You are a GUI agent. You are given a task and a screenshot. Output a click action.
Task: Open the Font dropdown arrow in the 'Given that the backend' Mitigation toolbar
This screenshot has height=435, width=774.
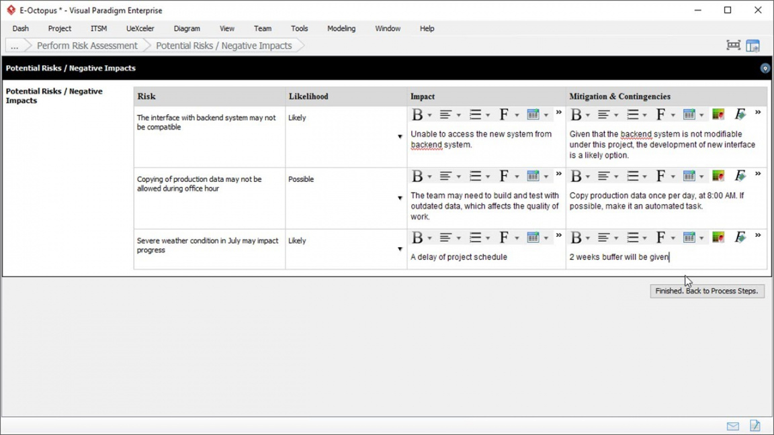click(673, 115)
